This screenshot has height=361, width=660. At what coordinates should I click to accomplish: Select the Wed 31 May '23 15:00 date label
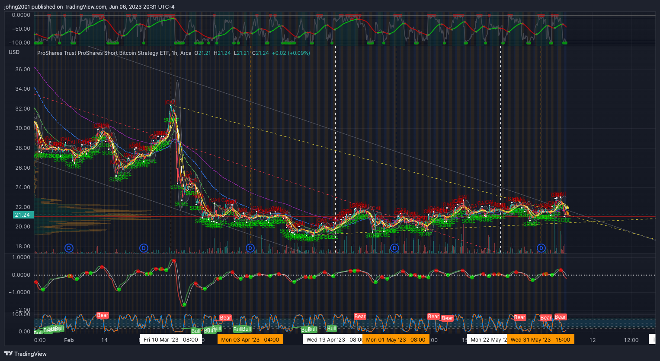tap(540, 339)
